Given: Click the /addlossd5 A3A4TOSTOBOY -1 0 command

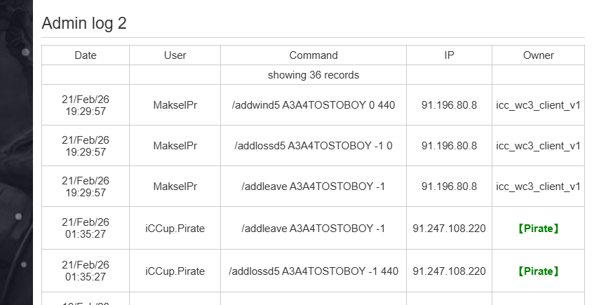Looking at the screenshot, I should tap(314, 146).
